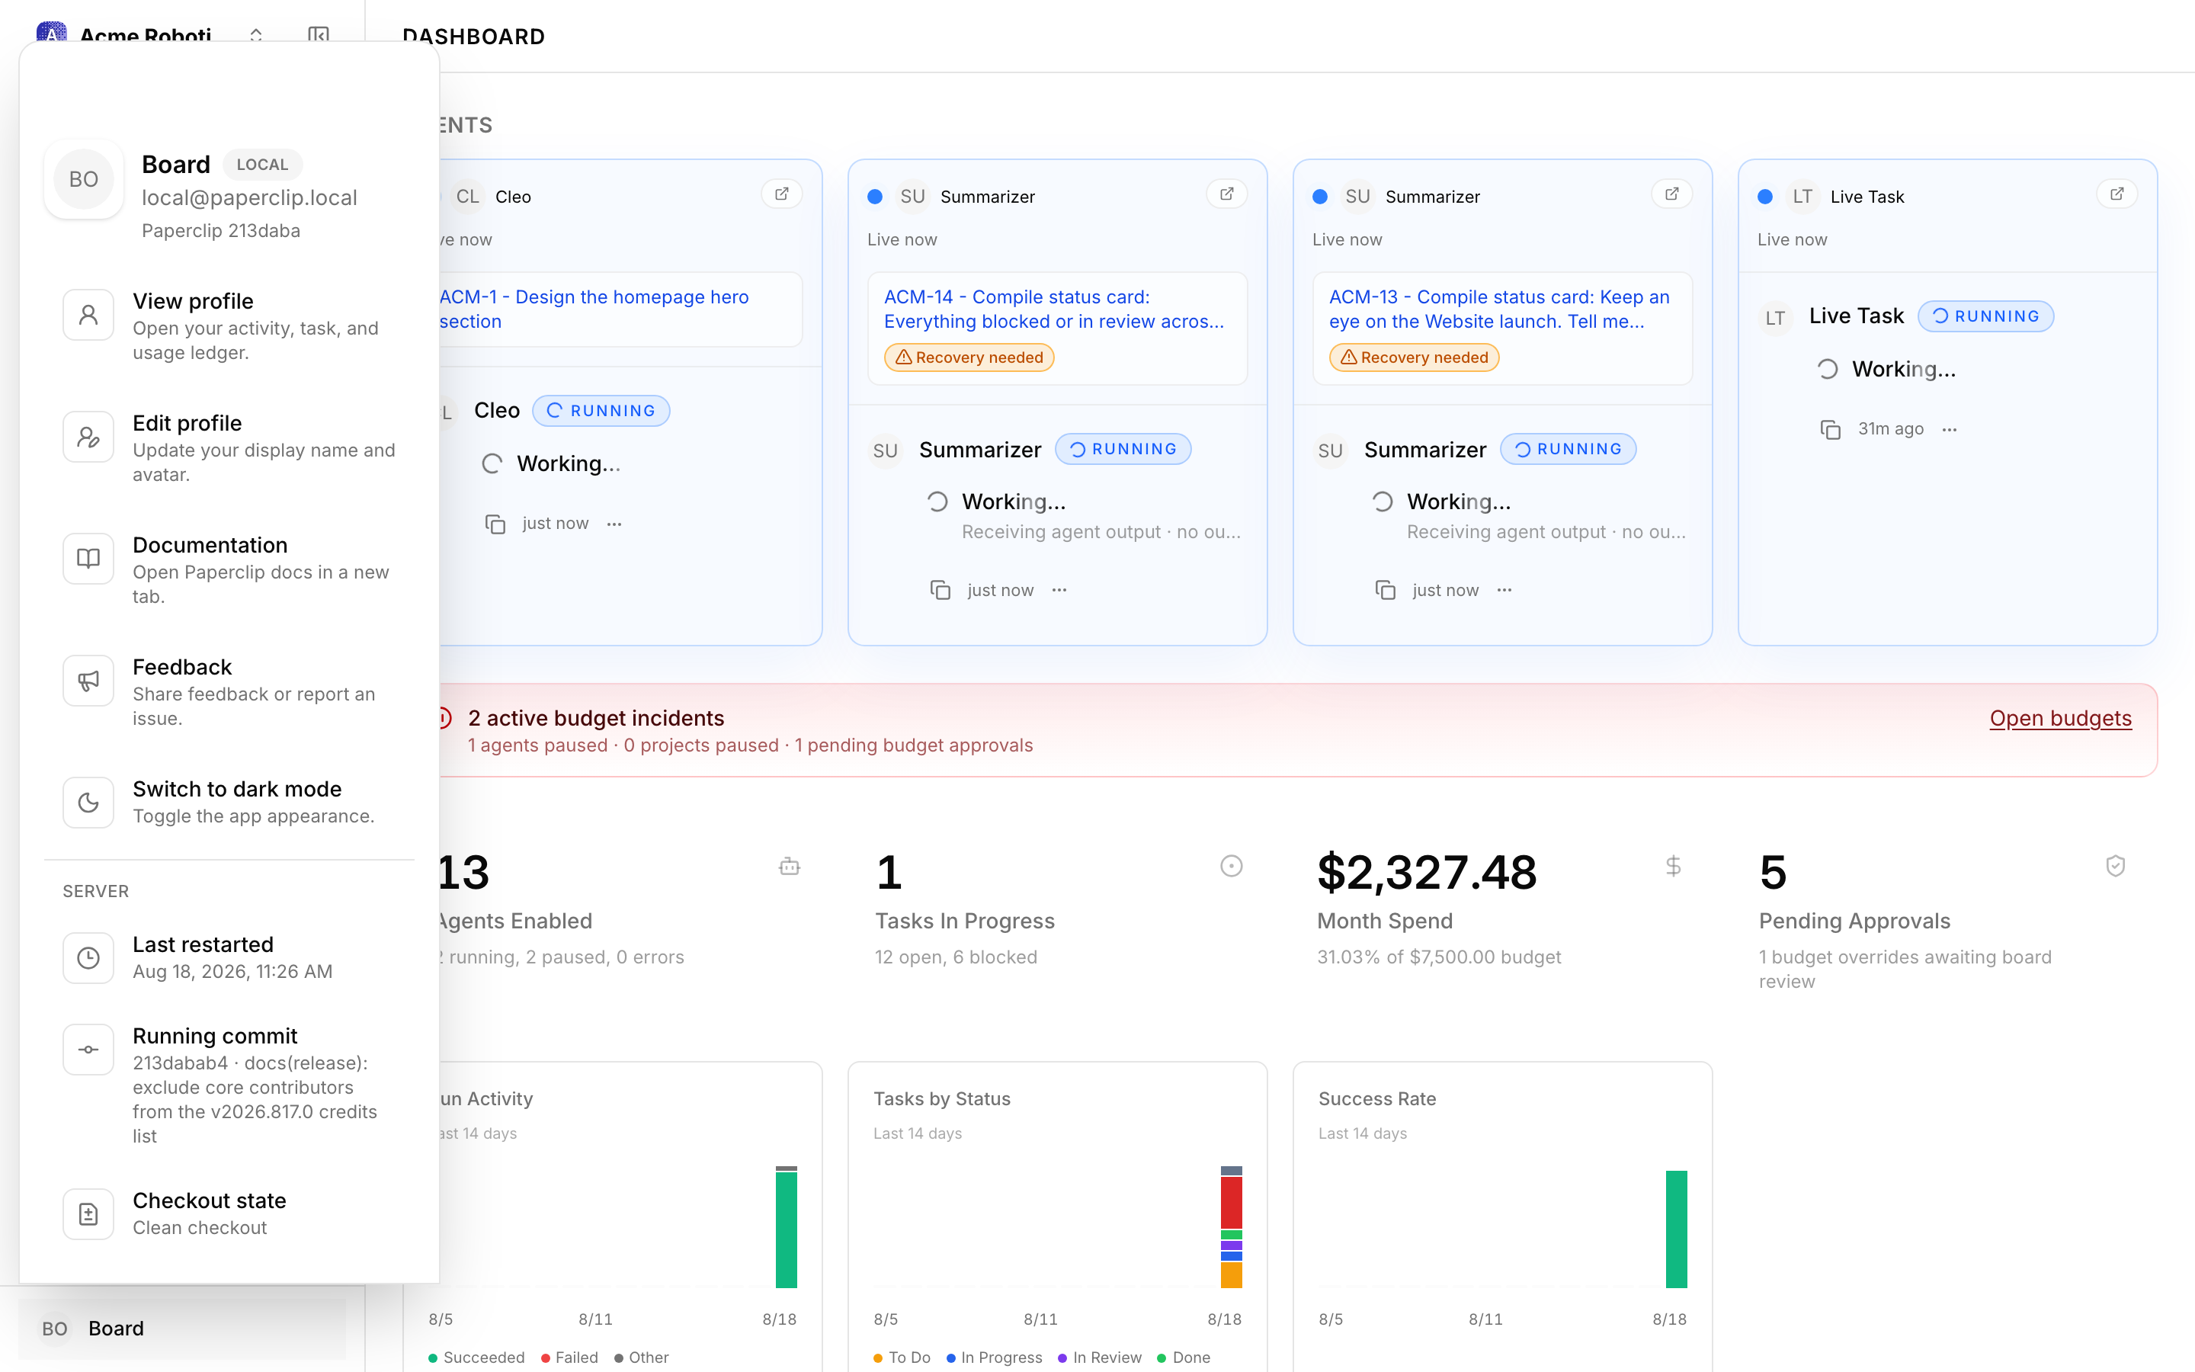Click "Aug 18, 2026, 11:26 AM" timestamp
2195x1372 pixels.
point(232,972)
